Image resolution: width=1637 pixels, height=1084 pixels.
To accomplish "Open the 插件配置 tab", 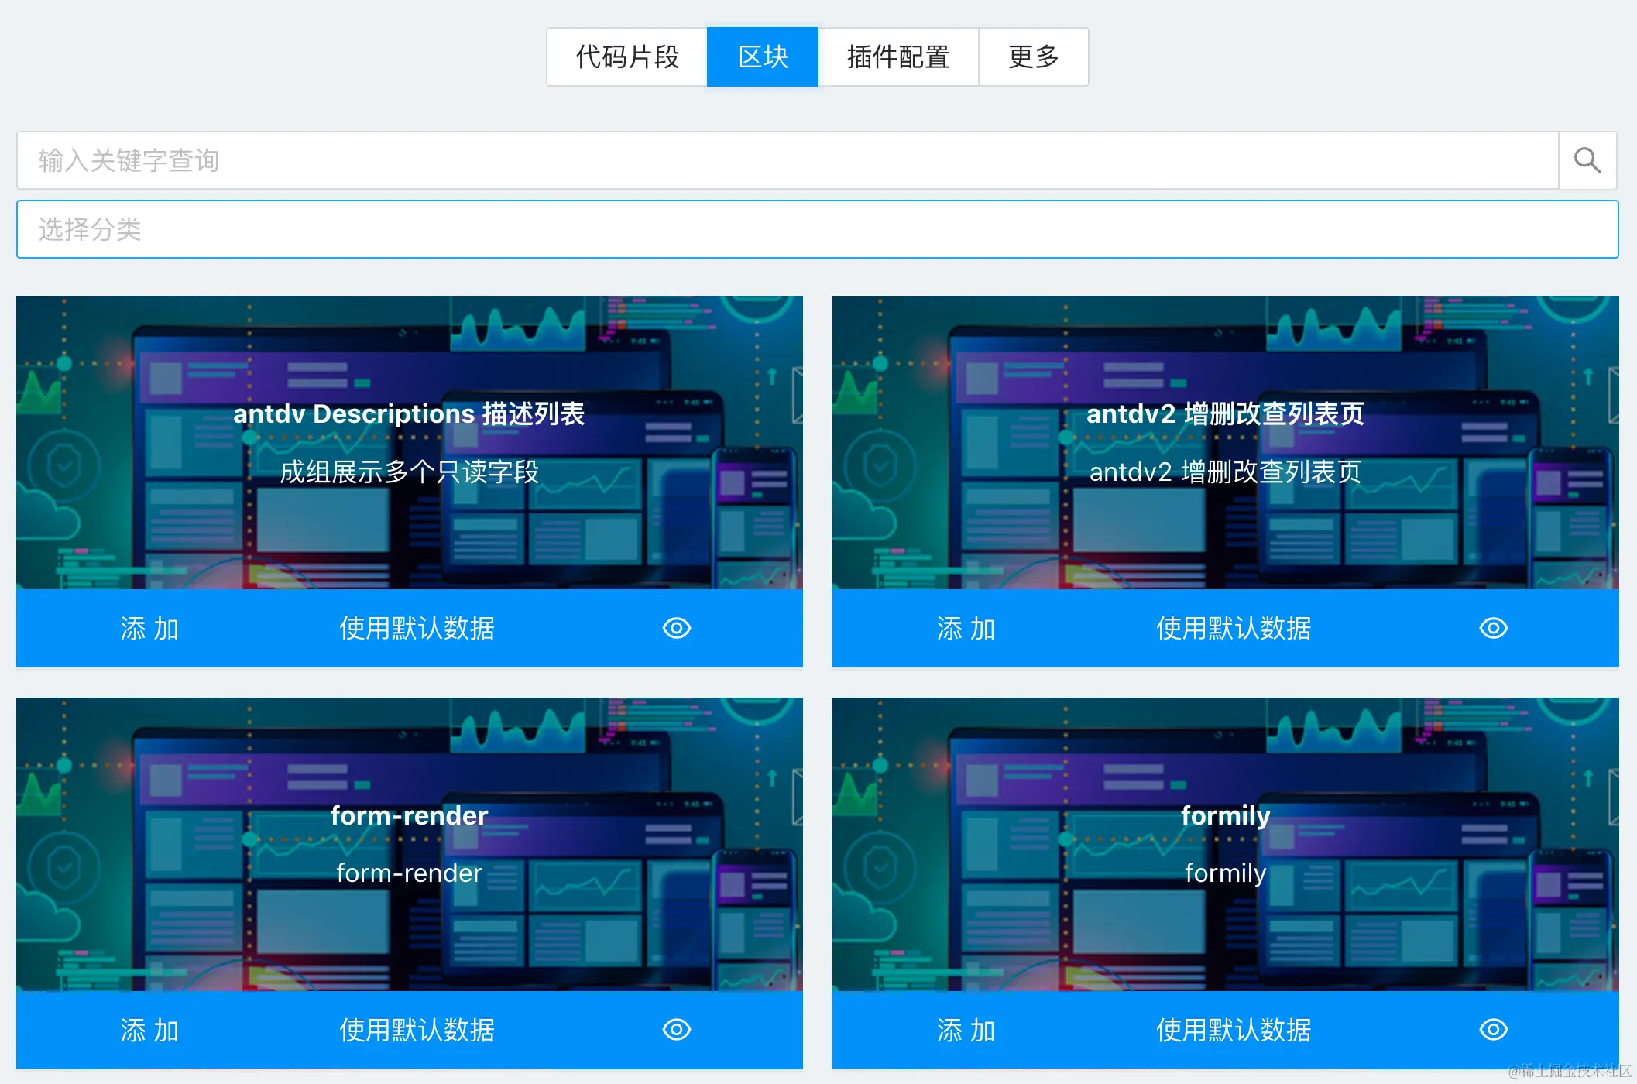I will click(x=898, y=57).
